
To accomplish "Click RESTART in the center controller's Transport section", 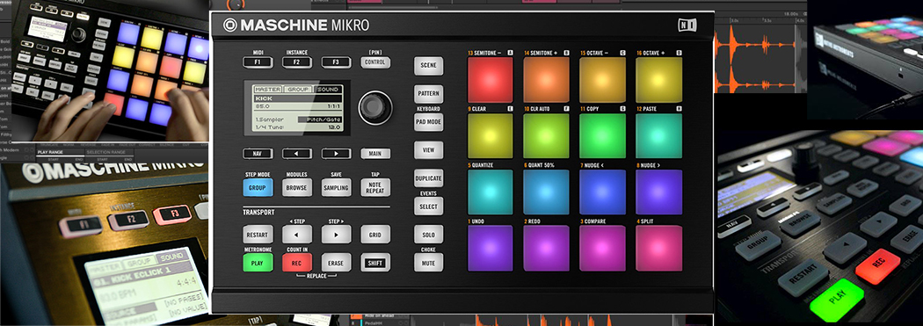I will click(258, 235).
